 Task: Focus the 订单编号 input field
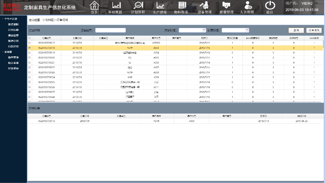tap(110, 30)
